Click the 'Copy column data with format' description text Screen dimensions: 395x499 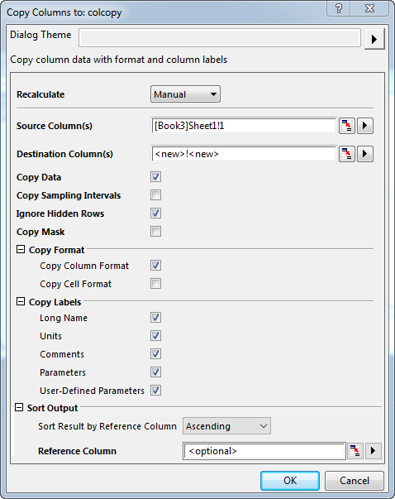119,60
